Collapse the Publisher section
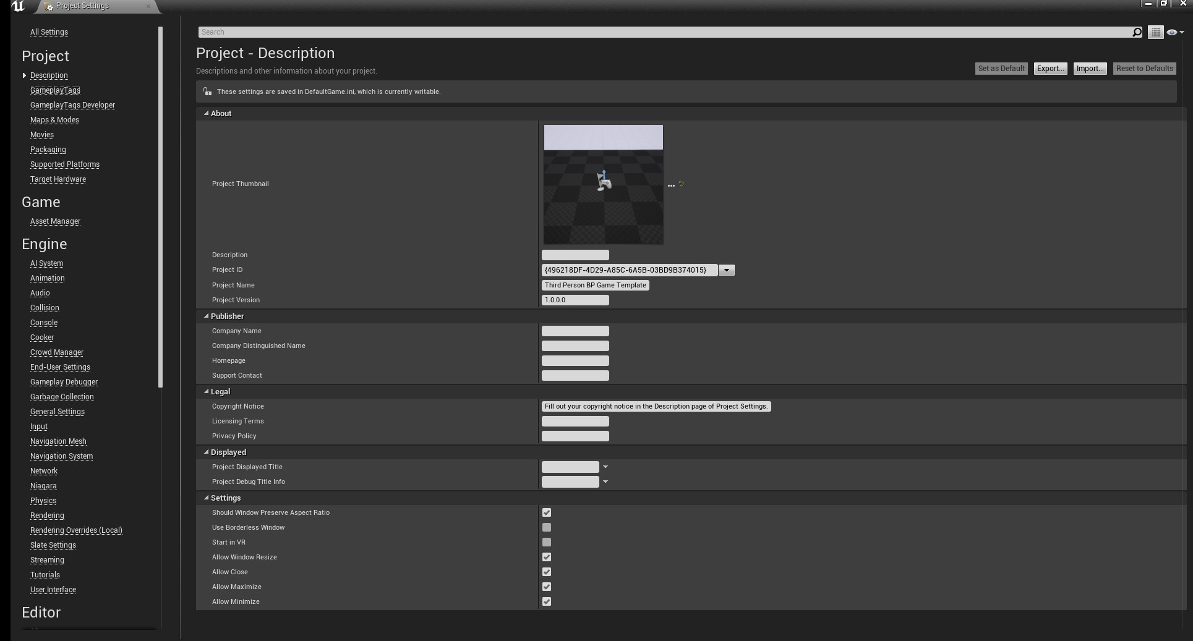 (207, 316)
